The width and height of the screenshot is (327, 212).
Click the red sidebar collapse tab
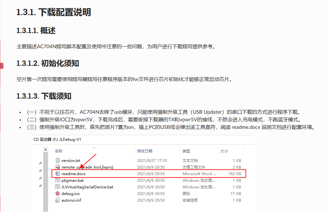click(2, 66)
